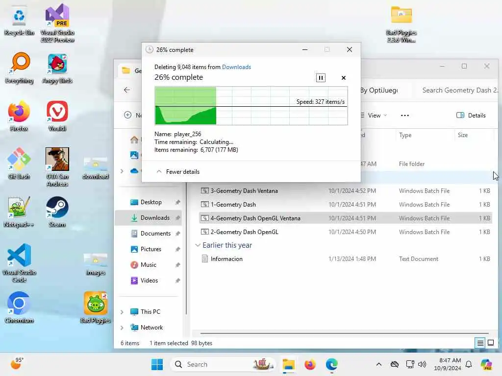Open Firefox desktop shortcut
The height and width of the screenshot is (376, 502).
click(19, 116)
